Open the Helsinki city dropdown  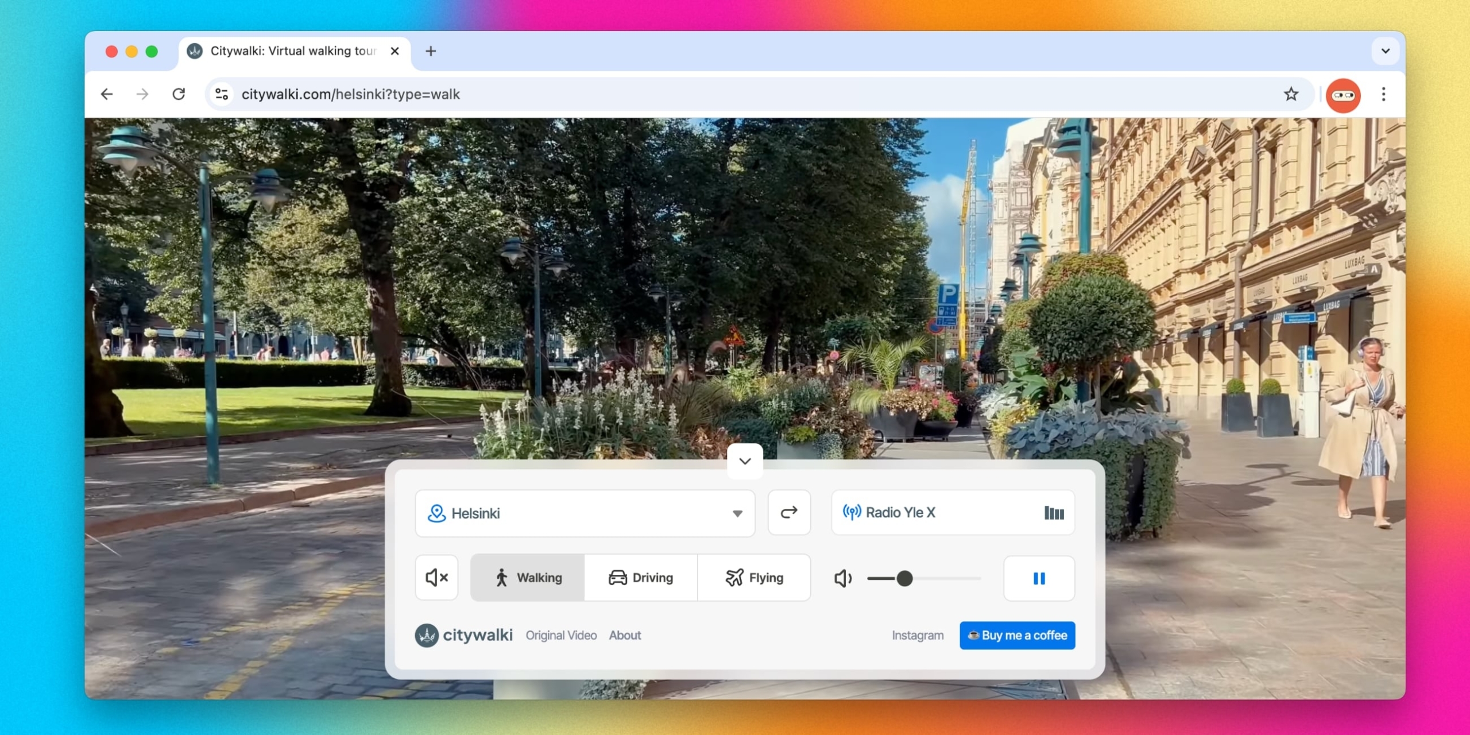(x=585, y=513)
